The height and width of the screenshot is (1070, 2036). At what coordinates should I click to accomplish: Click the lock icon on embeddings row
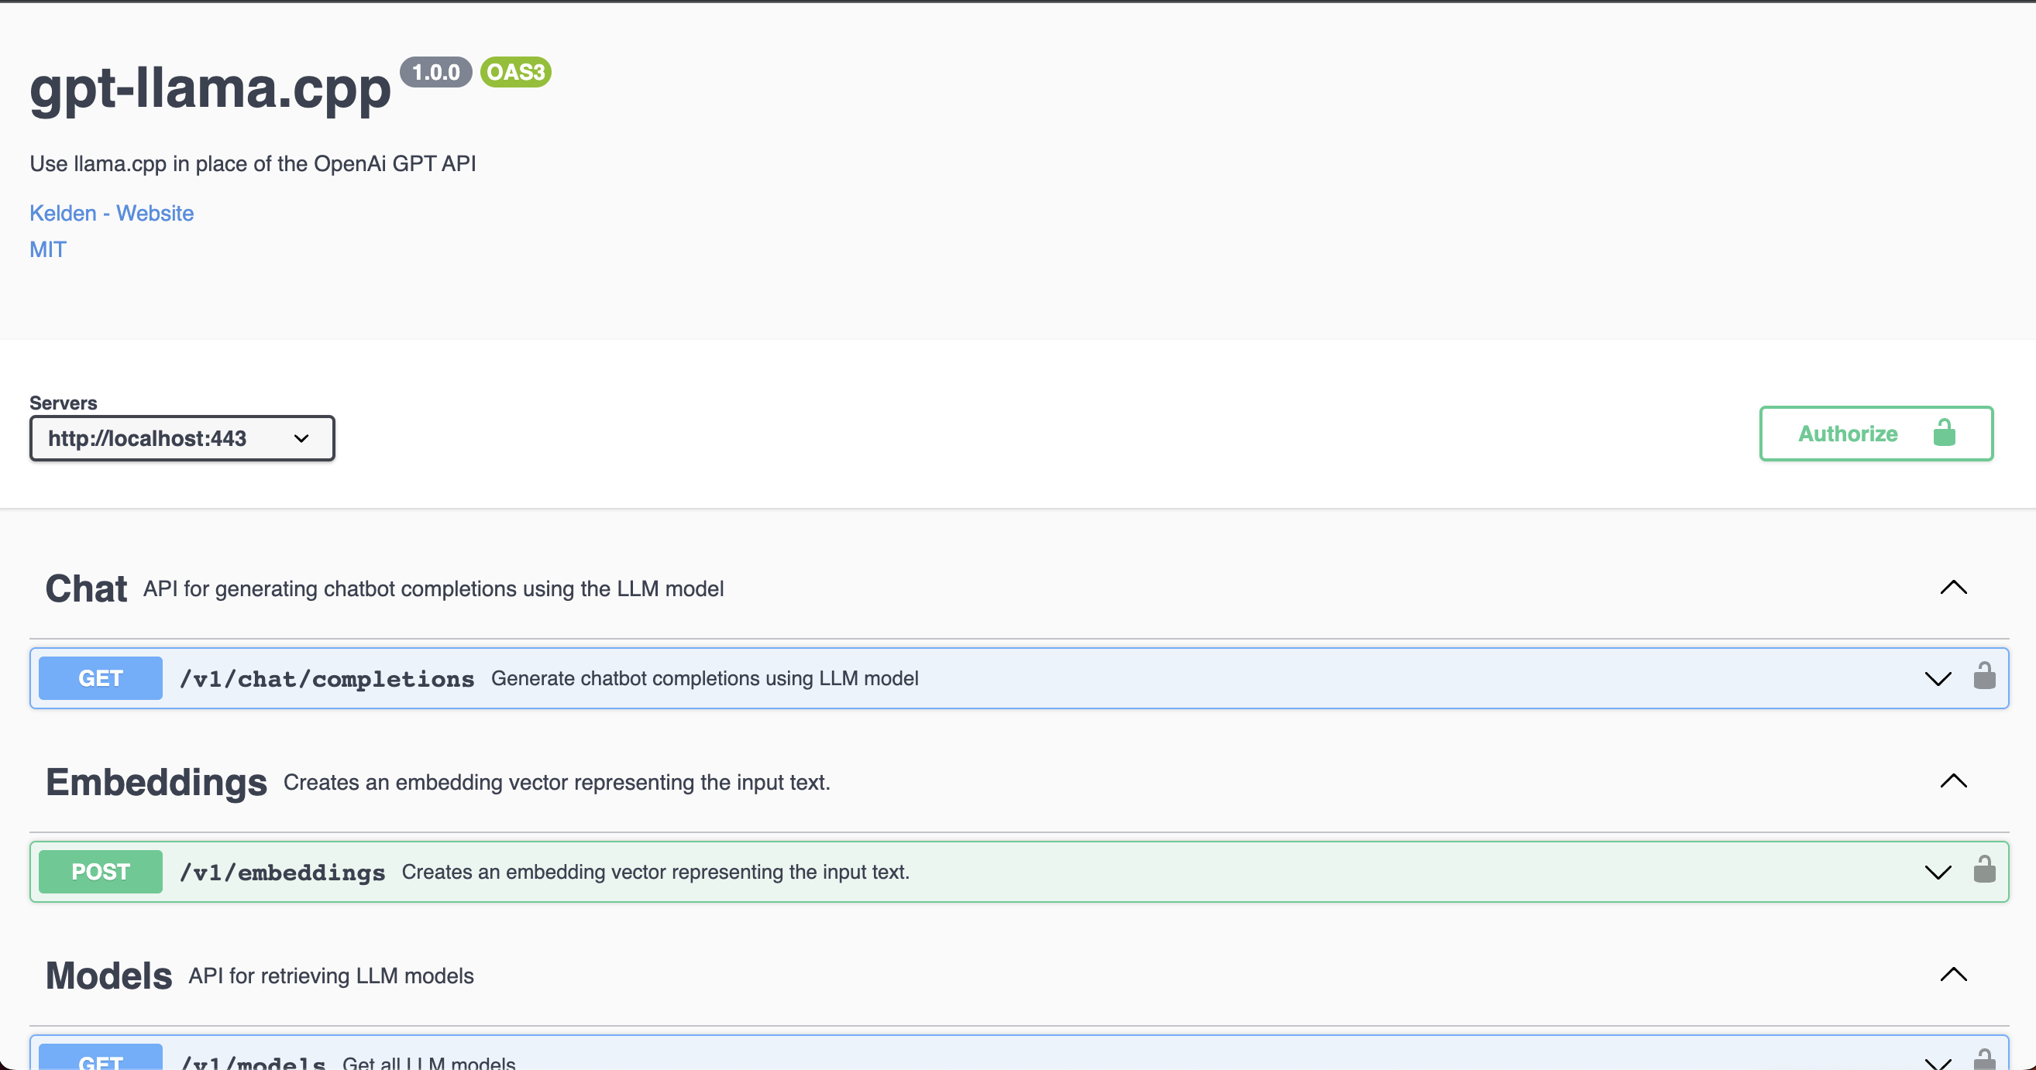point(1984,870)
